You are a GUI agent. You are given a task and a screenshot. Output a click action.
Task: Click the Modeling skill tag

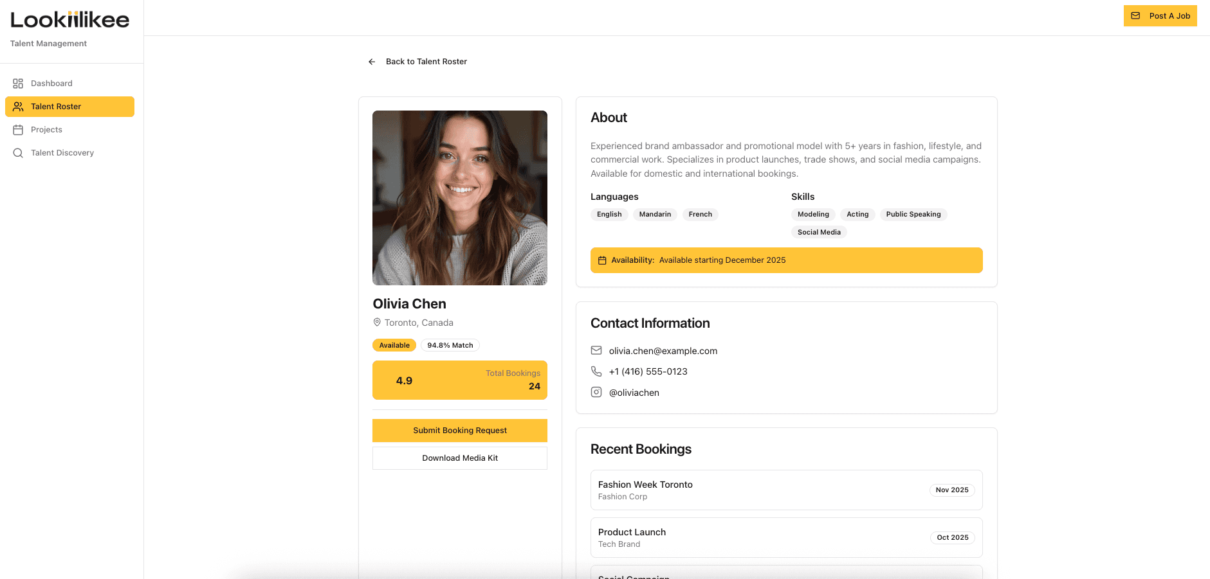tap(813, 215)
